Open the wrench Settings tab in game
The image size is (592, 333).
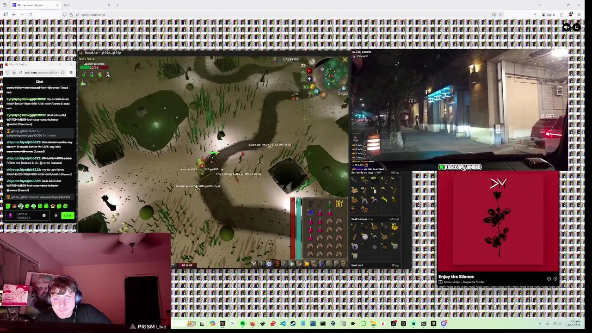point(329,264)
